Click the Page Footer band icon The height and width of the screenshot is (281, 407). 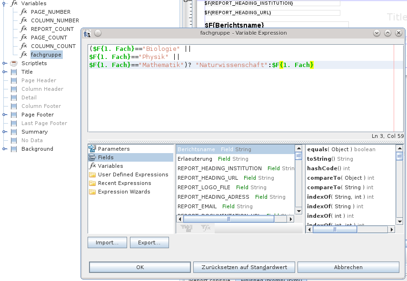tap(14, 115)
